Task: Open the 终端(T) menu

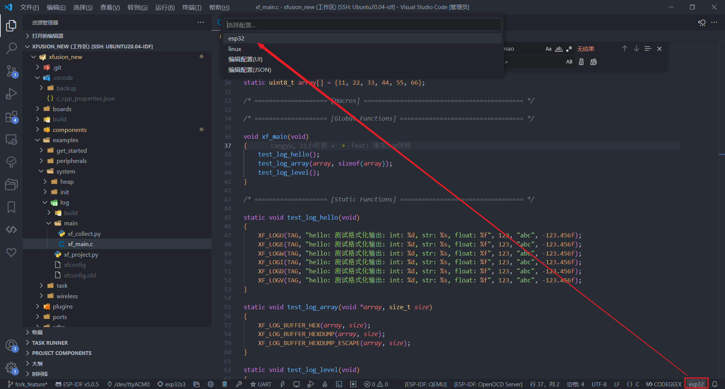Action: click(192, 7)
